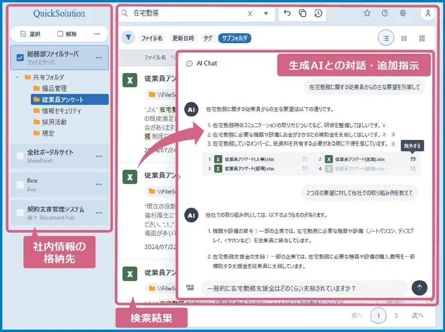Open the 情報セキュリティ folder
Viewport: 445px width, 332px height.
[x=57, y=111]
